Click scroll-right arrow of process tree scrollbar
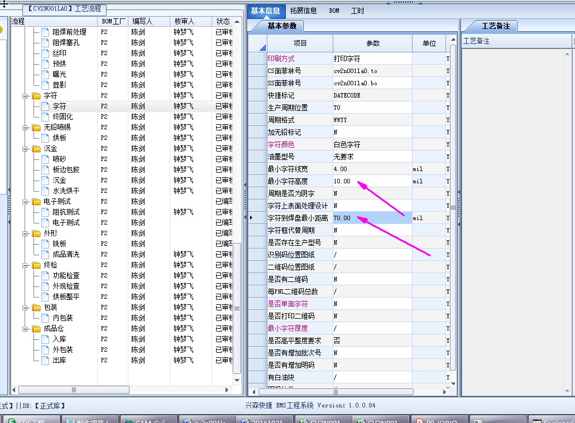Viewport: 575px width, 423px height. pyautogui.click(x=227, y=390)
